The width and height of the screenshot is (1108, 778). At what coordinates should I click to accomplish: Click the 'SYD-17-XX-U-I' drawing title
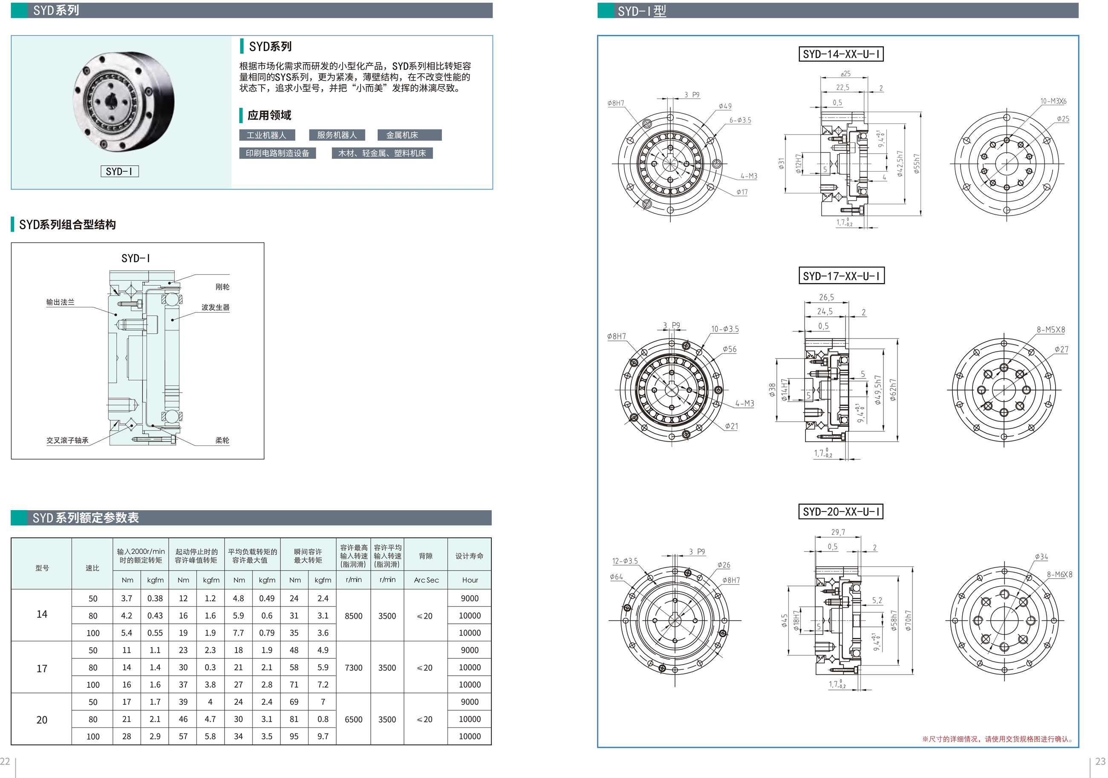coord(841,276)
